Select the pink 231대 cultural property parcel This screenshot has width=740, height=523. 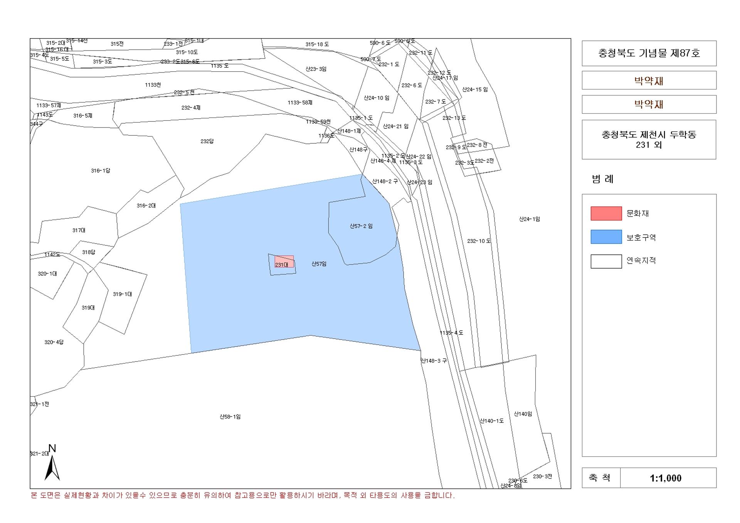tap(284, 261)
